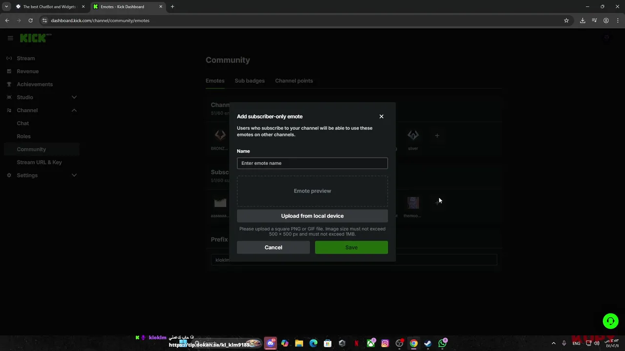The height and width of the screenshot is (351, 625).
Task: Select the Emotes - Kick Dashboard browser tab
Action: (x=127, y=7)
